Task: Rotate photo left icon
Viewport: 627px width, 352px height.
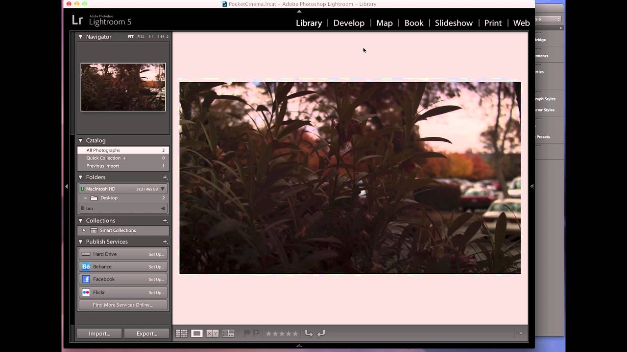Action: point(309,333)
